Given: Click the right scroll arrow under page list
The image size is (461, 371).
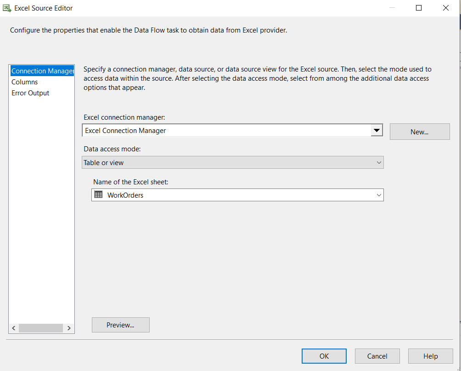Looking at the screenshot, I should click(x=69, y=328).
